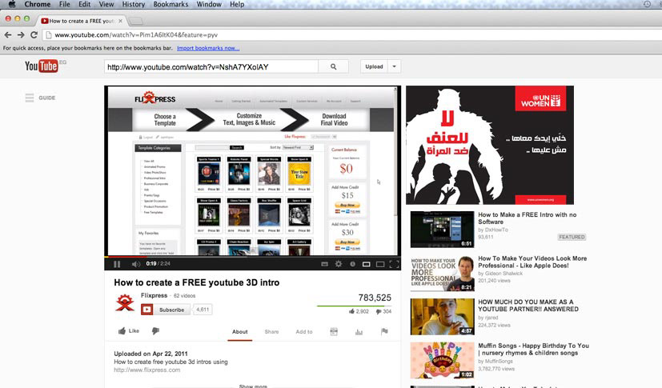Screen dimensions: 662x388
Task: Click the 783,525 view count
Action: (x=375, y=298)
